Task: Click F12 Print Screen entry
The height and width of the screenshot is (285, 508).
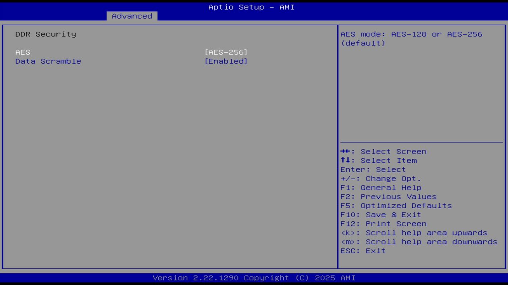Action: (383, 223)
